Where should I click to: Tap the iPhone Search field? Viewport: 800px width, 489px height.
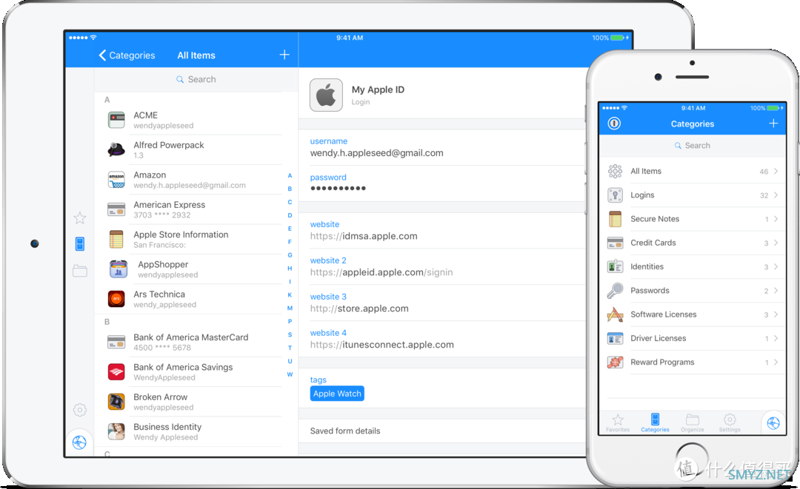pos(693,146)
